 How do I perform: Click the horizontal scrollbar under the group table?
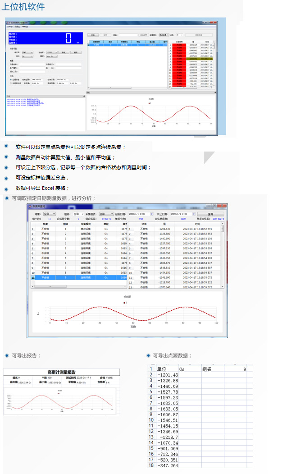click(78, 286)
